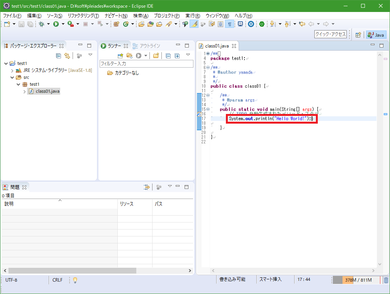Click the Open Perspective icon

(x=358, y=35)
